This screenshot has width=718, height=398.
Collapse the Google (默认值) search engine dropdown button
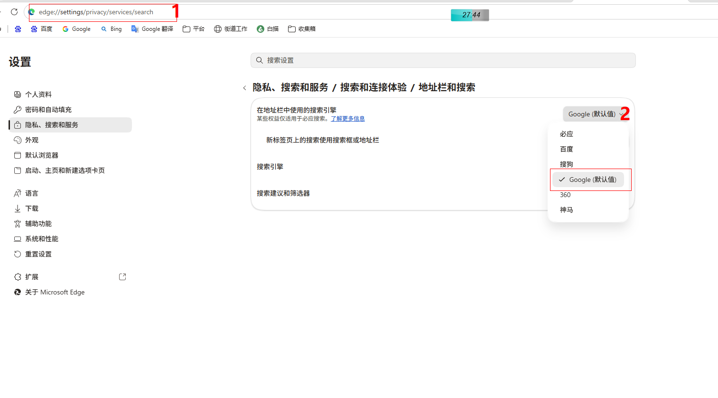pyautogui.click(x=596, y=114)
